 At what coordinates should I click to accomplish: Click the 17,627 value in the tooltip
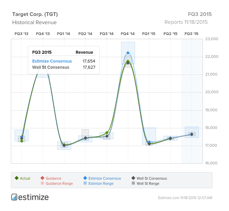(x=89, y=67)
